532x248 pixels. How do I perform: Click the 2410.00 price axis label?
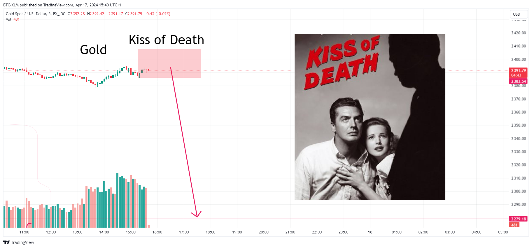pyautogui.click(x=519, y=46)
